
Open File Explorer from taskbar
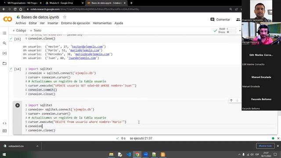point(111,154)
